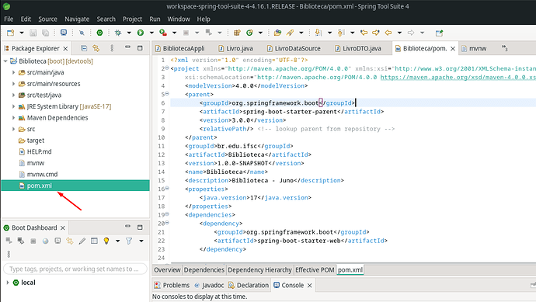
Task: Click the Back navigation arrow
Action: coord(388,33)
